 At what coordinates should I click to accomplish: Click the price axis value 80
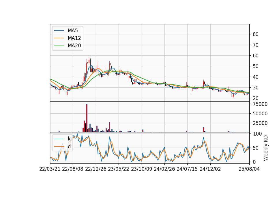[255, 34]
